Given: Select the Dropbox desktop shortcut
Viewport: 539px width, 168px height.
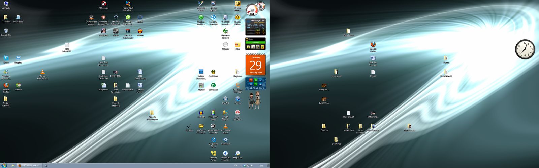Looking at the screenshot, I should 18,59.
